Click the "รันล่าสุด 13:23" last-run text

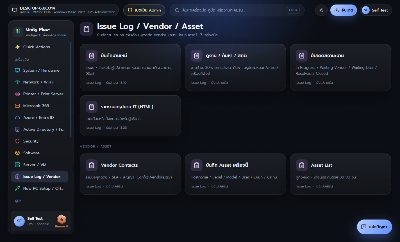pyautogui.click(x=117, y=128)
